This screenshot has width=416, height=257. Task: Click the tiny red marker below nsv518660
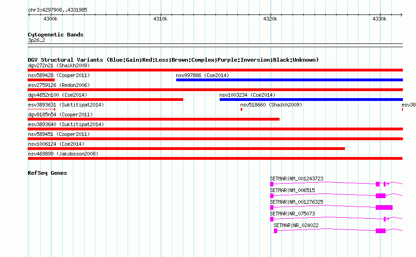pyautogui.click(x=242, y=109)
